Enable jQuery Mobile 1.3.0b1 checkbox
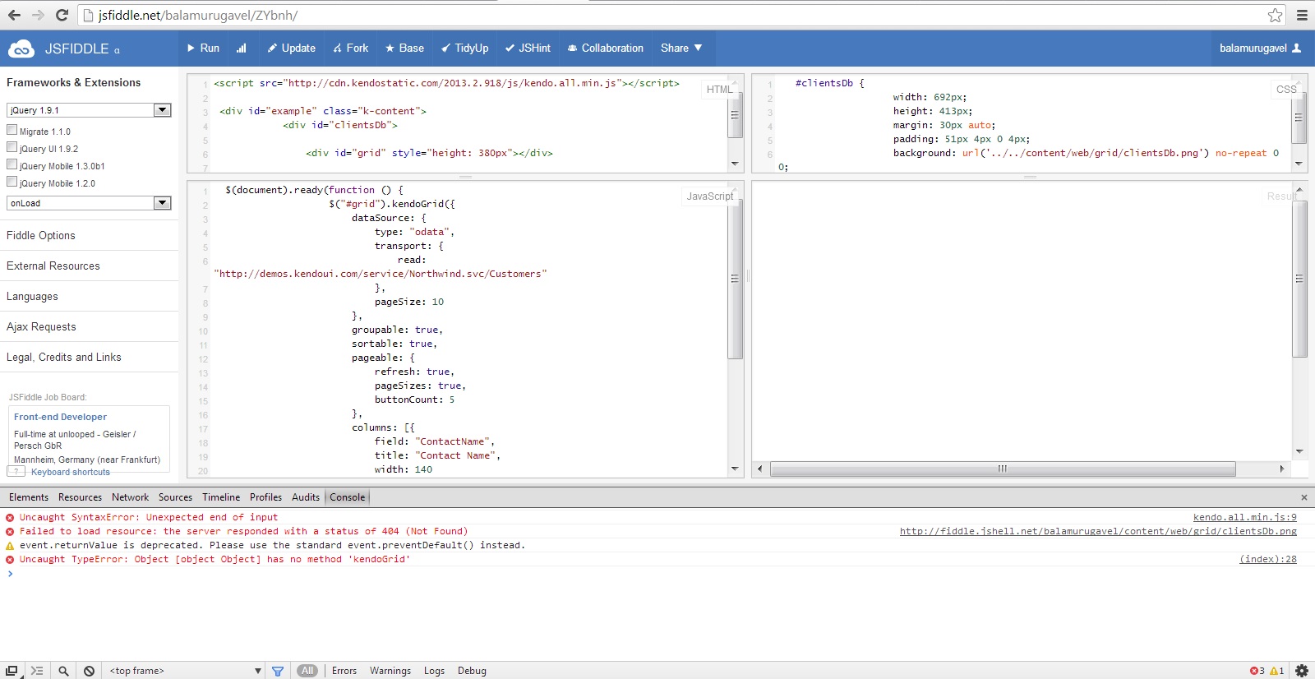 [12, 164]
